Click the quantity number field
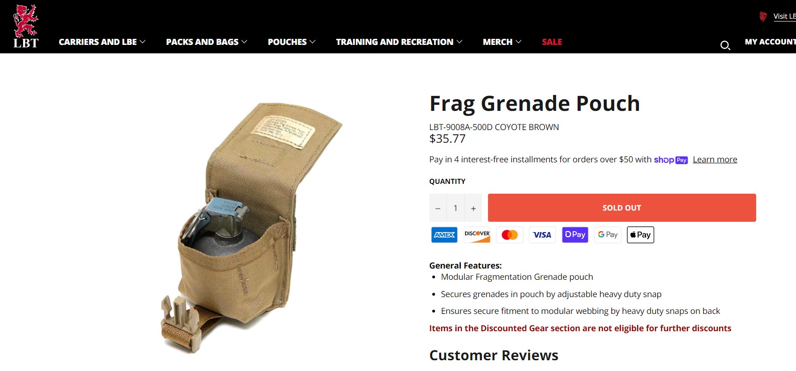The height and width of the screenshot is (371, 796). tap(455, 208)
